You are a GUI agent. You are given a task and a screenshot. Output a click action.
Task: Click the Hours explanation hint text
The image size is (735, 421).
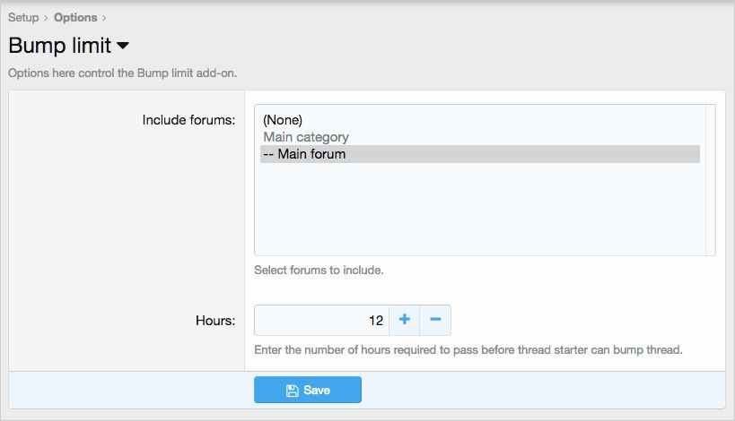(468, 349)
